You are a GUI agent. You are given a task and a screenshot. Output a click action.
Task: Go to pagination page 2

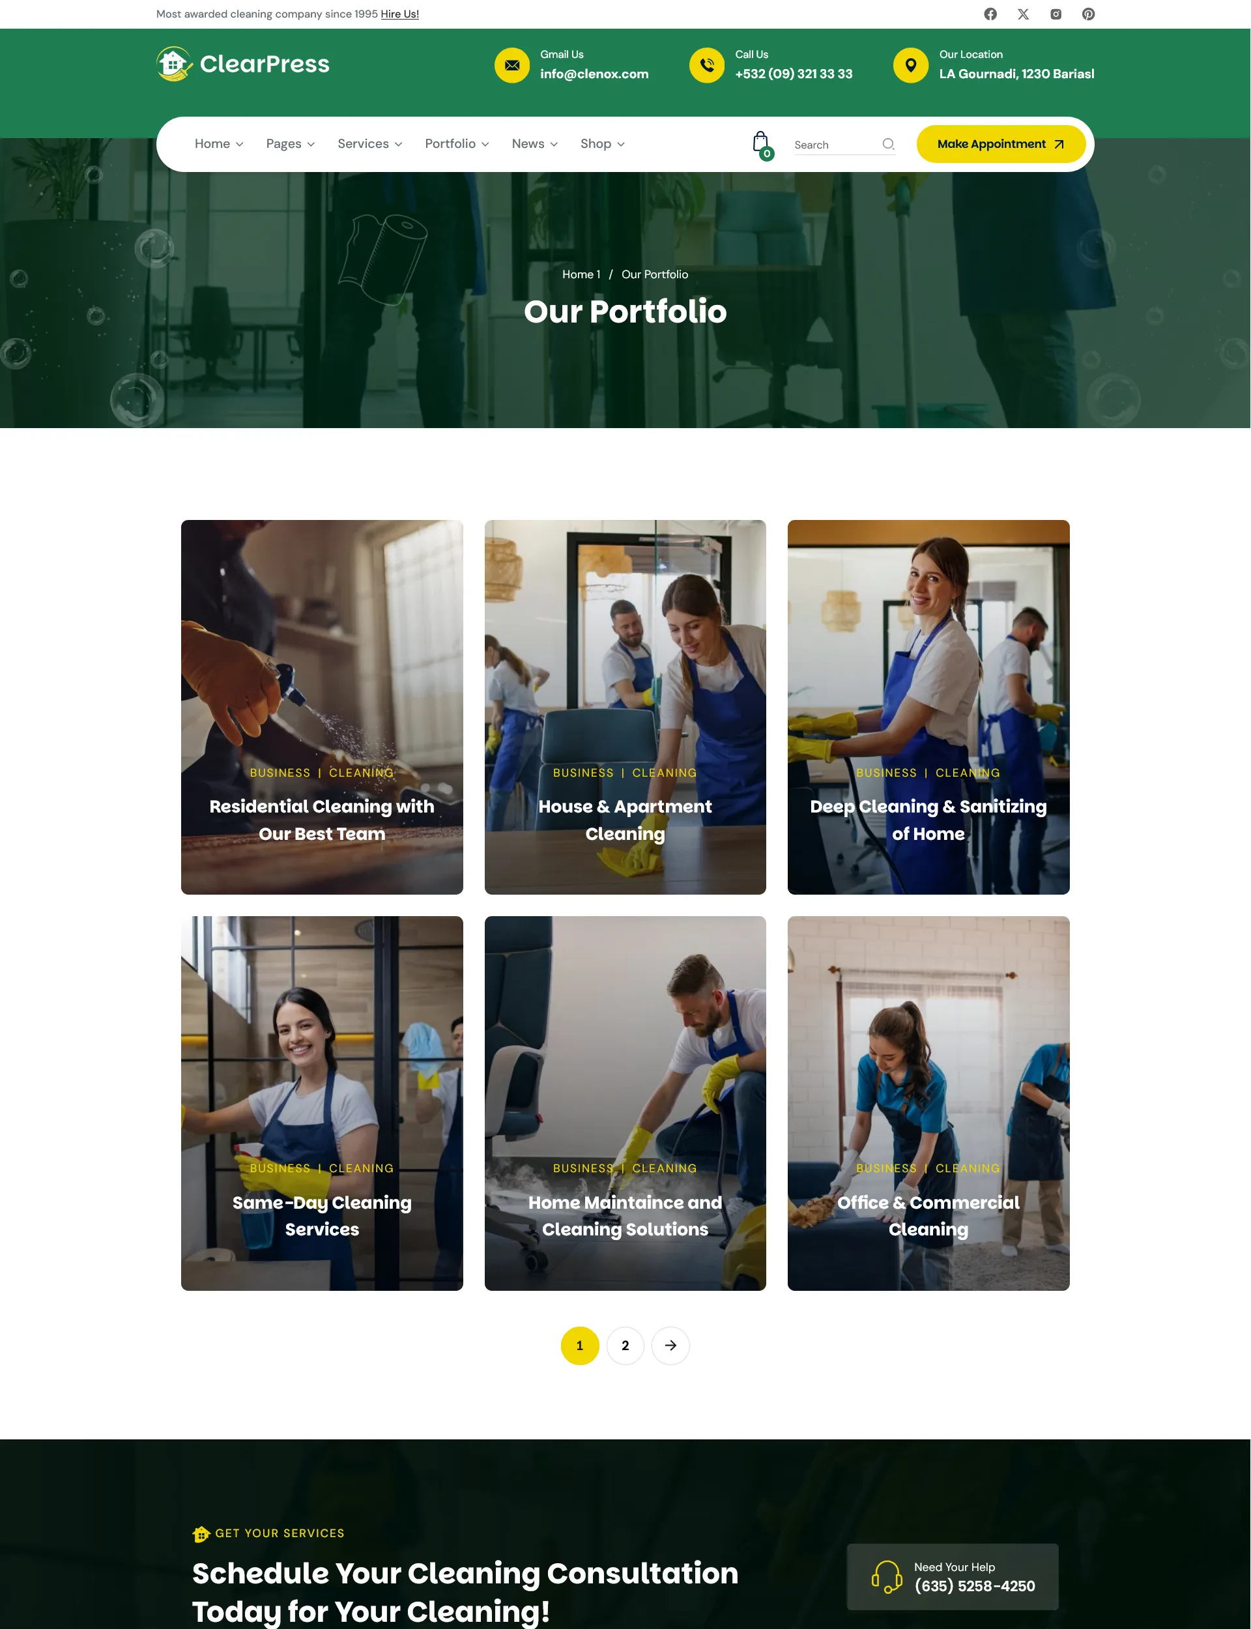coord(625,1346)
